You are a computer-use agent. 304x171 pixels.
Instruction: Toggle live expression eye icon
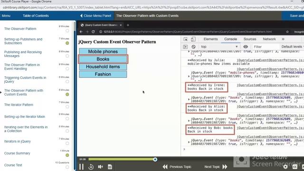coord(246,47)
